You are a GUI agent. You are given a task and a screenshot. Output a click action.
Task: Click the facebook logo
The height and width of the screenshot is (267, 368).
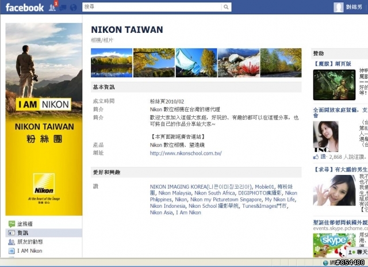click(25, 7)
